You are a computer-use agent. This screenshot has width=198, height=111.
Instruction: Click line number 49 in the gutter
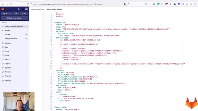(x=51, y=107)
